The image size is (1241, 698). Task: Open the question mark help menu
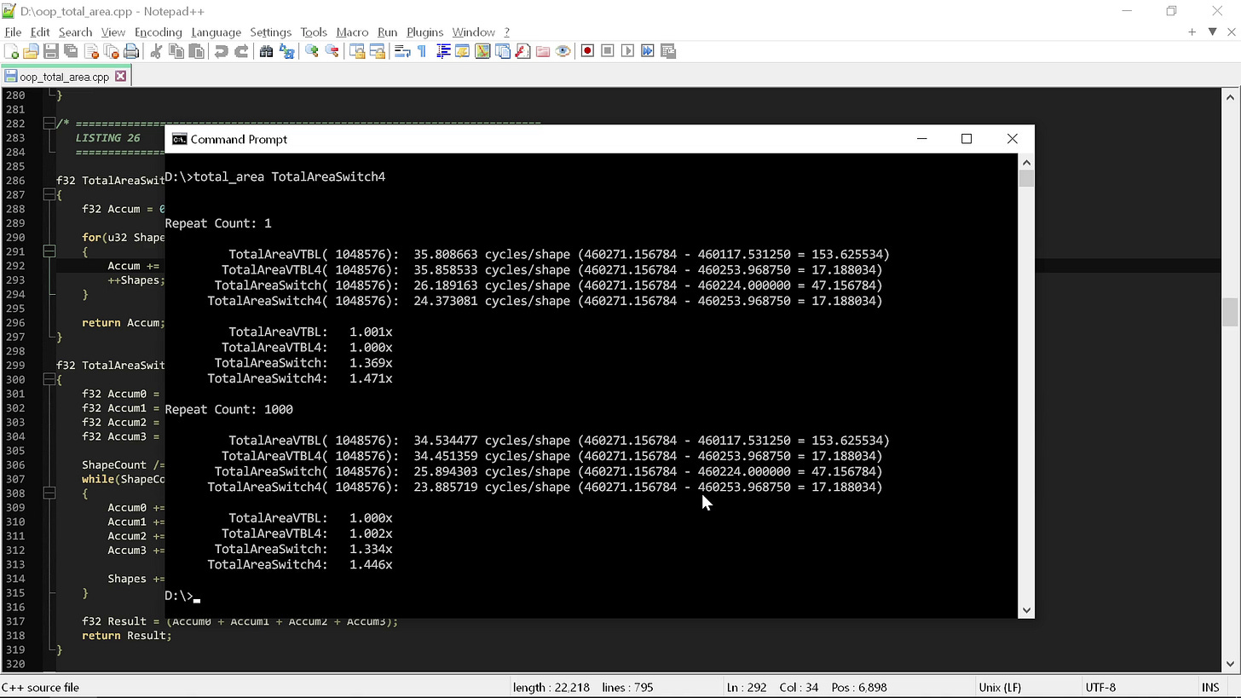pos(506,32)
